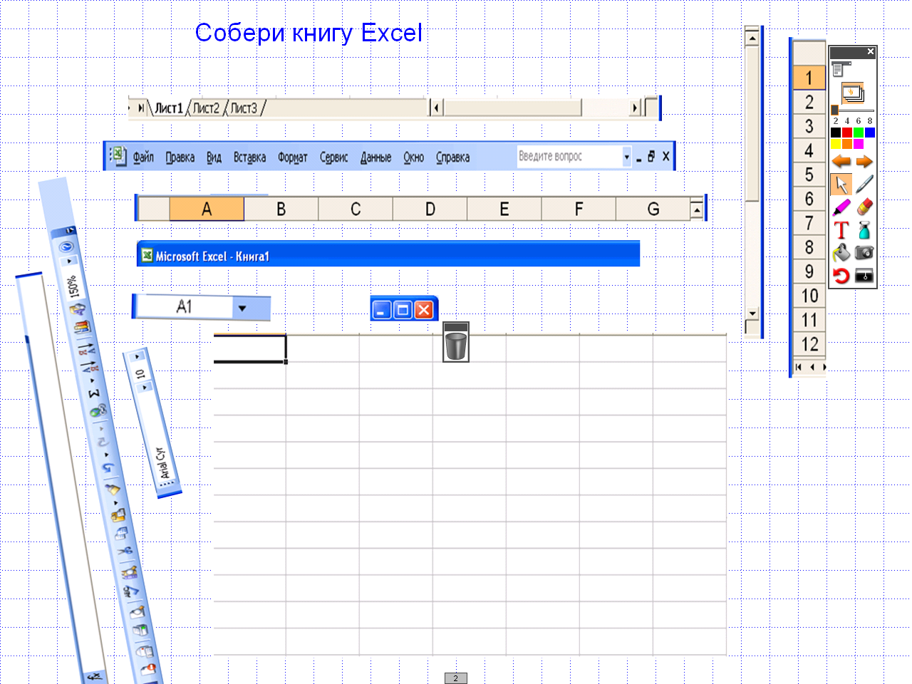The image size is (912, 684).
Task: Click the Excel document icon beside Файл
Action: pyautogui.click(x=119, y=155)
